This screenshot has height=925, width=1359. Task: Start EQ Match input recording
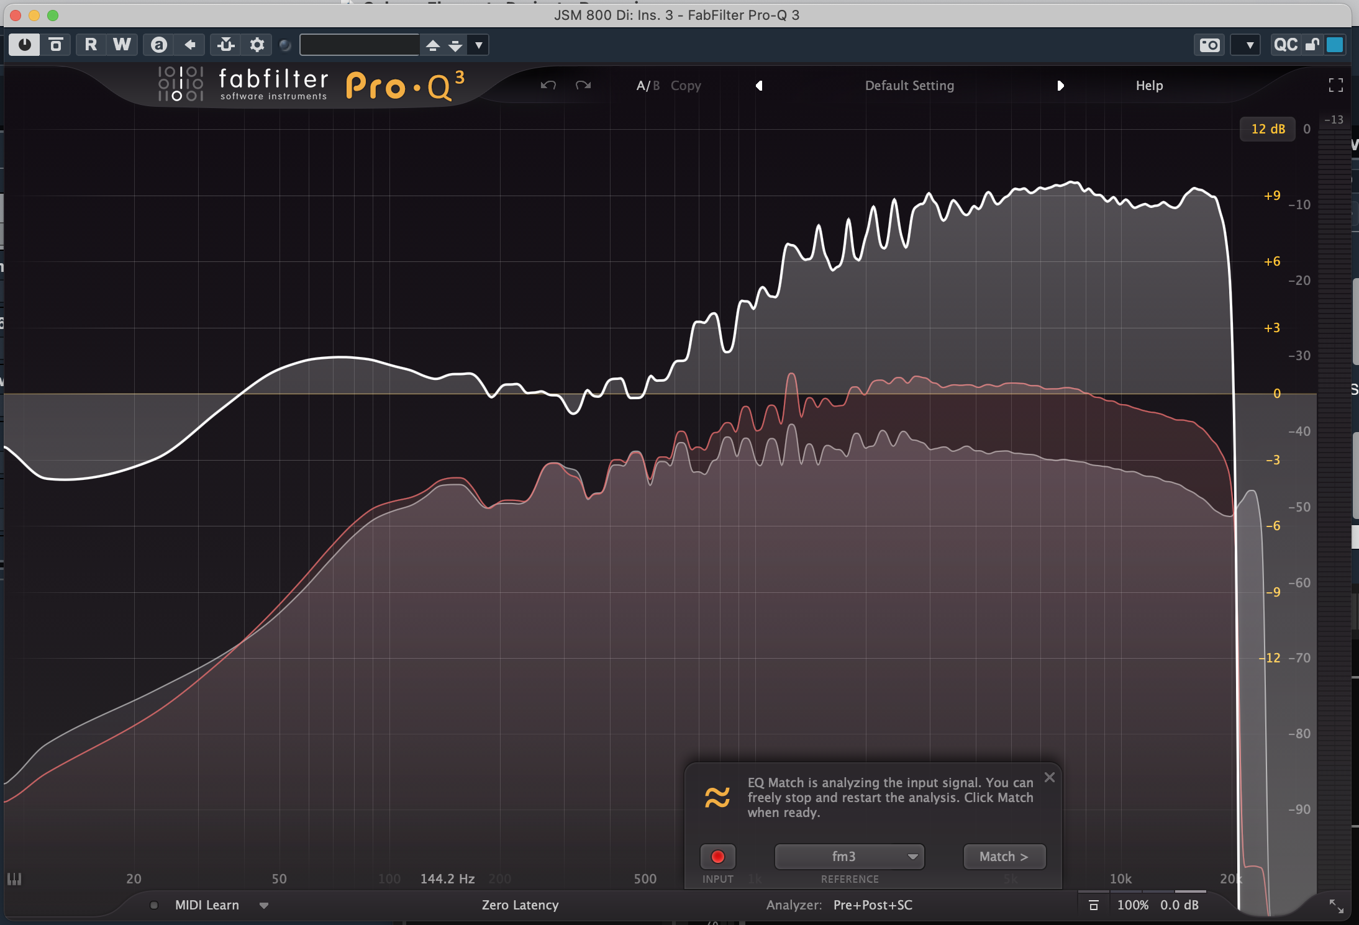point(717,857)
